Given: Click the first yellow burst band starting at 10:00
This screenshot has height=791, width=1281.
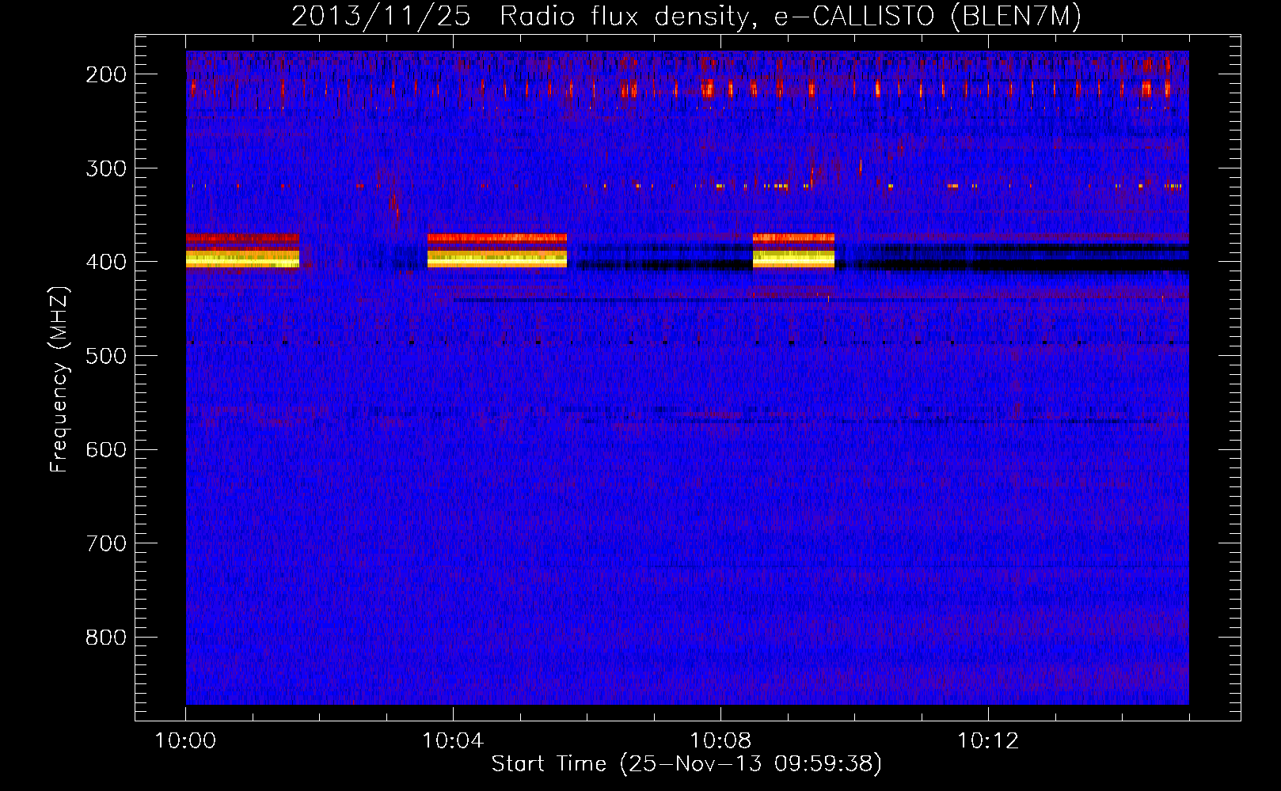Looking at the screenshot, I should point(242,259).
